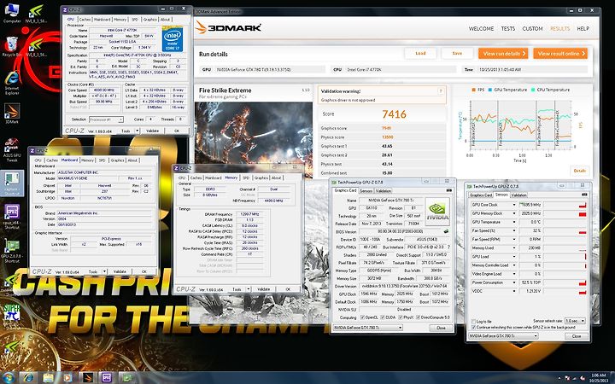Open the CUSTOM menu in 3DMark

point(532,29)
